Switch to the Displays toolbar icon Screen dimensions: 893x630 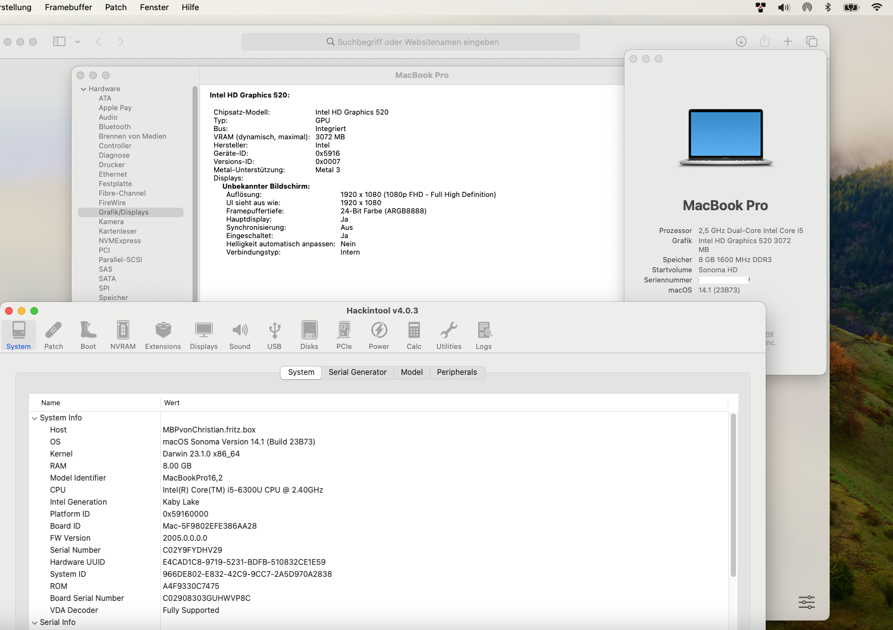click(x=203, y=335)
